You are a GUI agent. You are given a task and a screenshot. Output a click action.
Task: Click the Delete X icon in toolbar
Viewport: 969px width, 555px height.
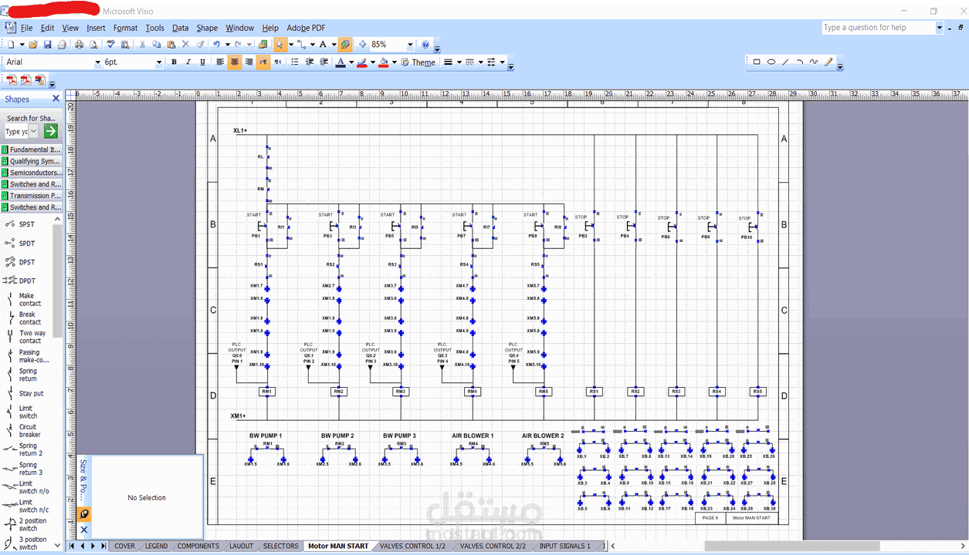pyautogui.click(x=185, y=44)
